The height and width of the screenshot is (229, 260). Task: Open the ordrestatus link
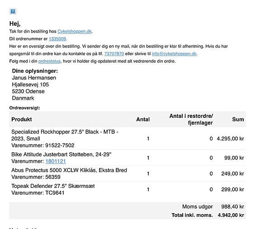click(x=49, y=61)
